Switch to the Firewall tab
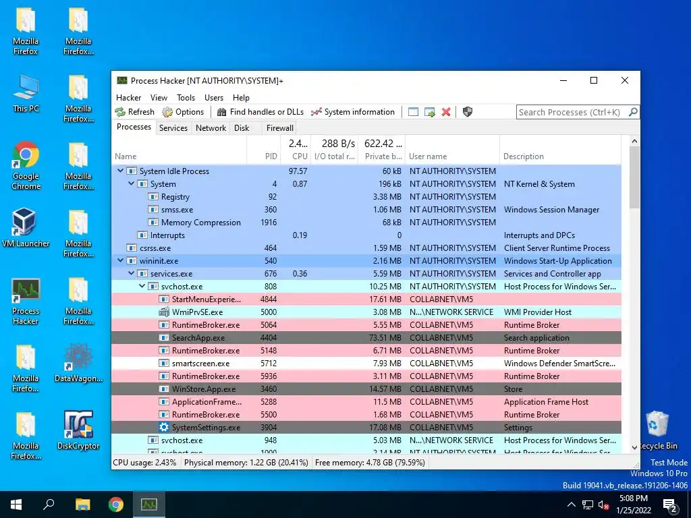Image resolution: width=691 pixels, height=518 pixels. click(x=280, y=127)
